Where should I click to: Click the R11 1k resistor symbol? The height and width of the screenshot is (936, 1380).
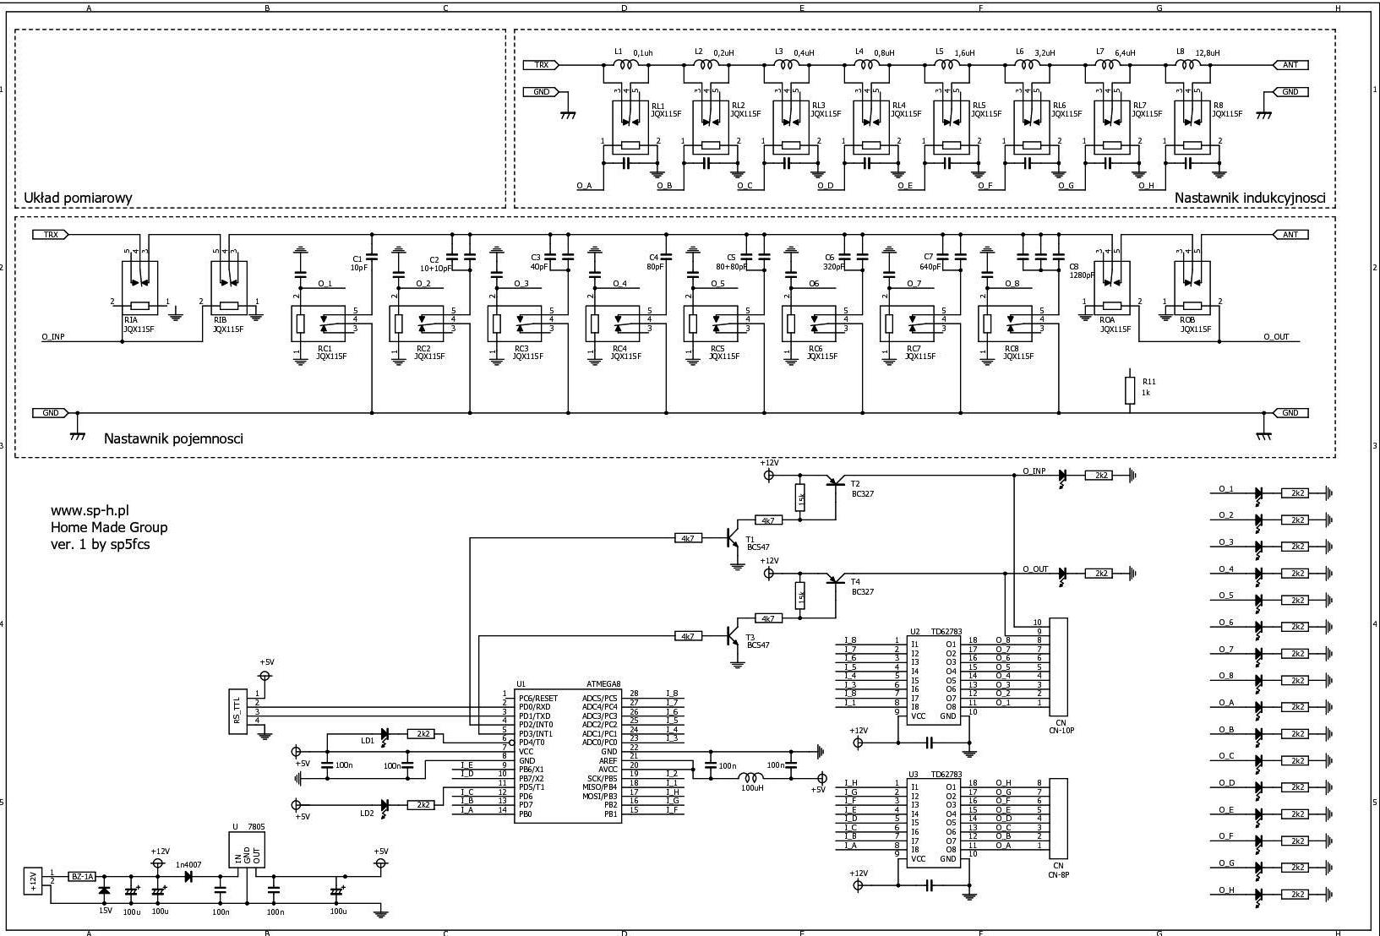click(x=1130, y=390)
